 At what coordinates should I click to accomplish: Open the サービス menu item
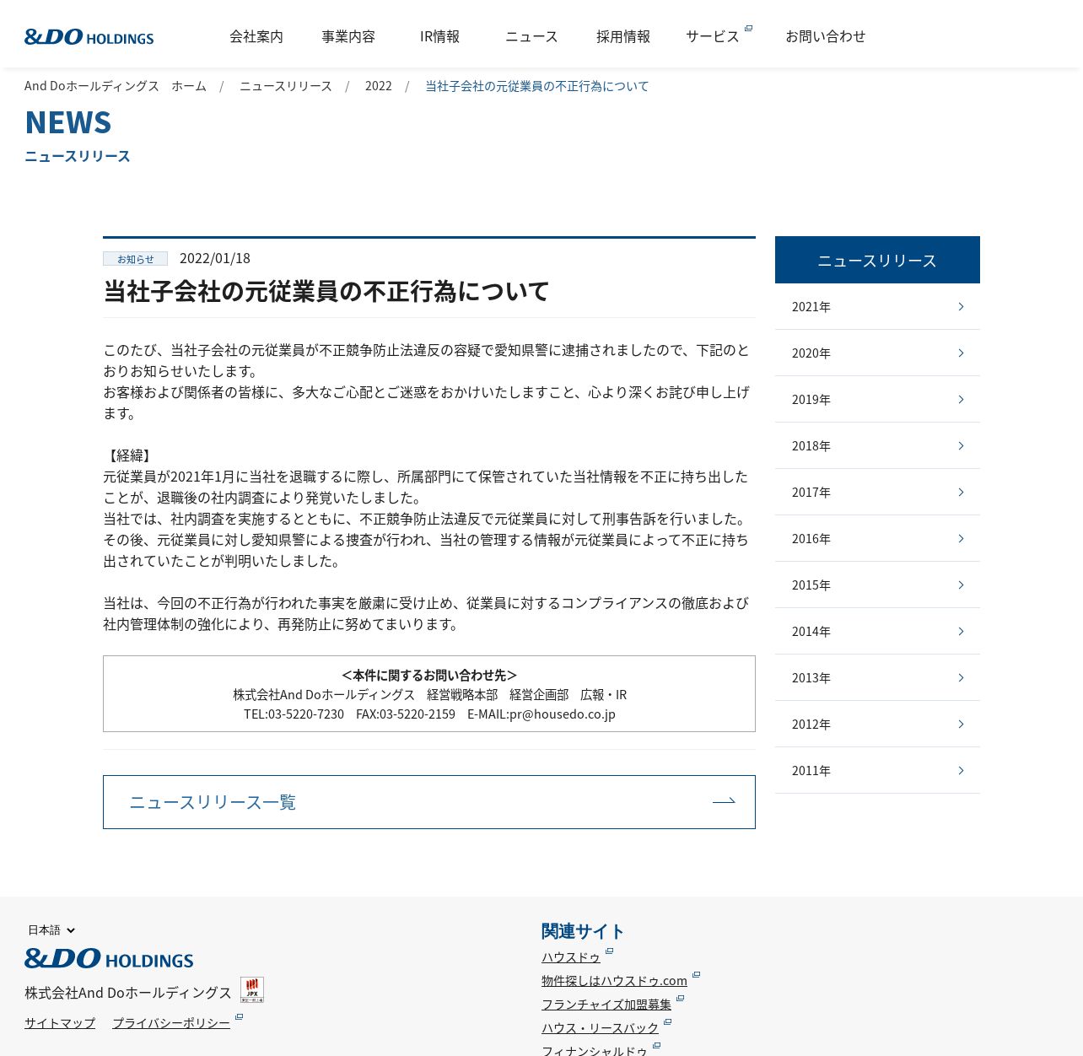[x=713, y=36]
